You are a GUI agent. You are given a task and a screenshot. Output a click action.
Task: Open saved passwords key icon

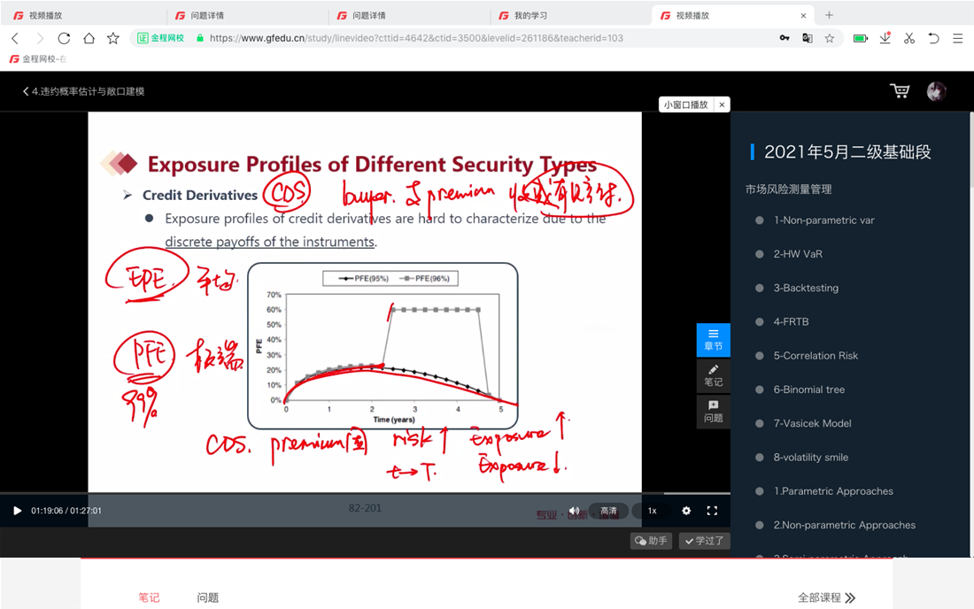(785, 38)
